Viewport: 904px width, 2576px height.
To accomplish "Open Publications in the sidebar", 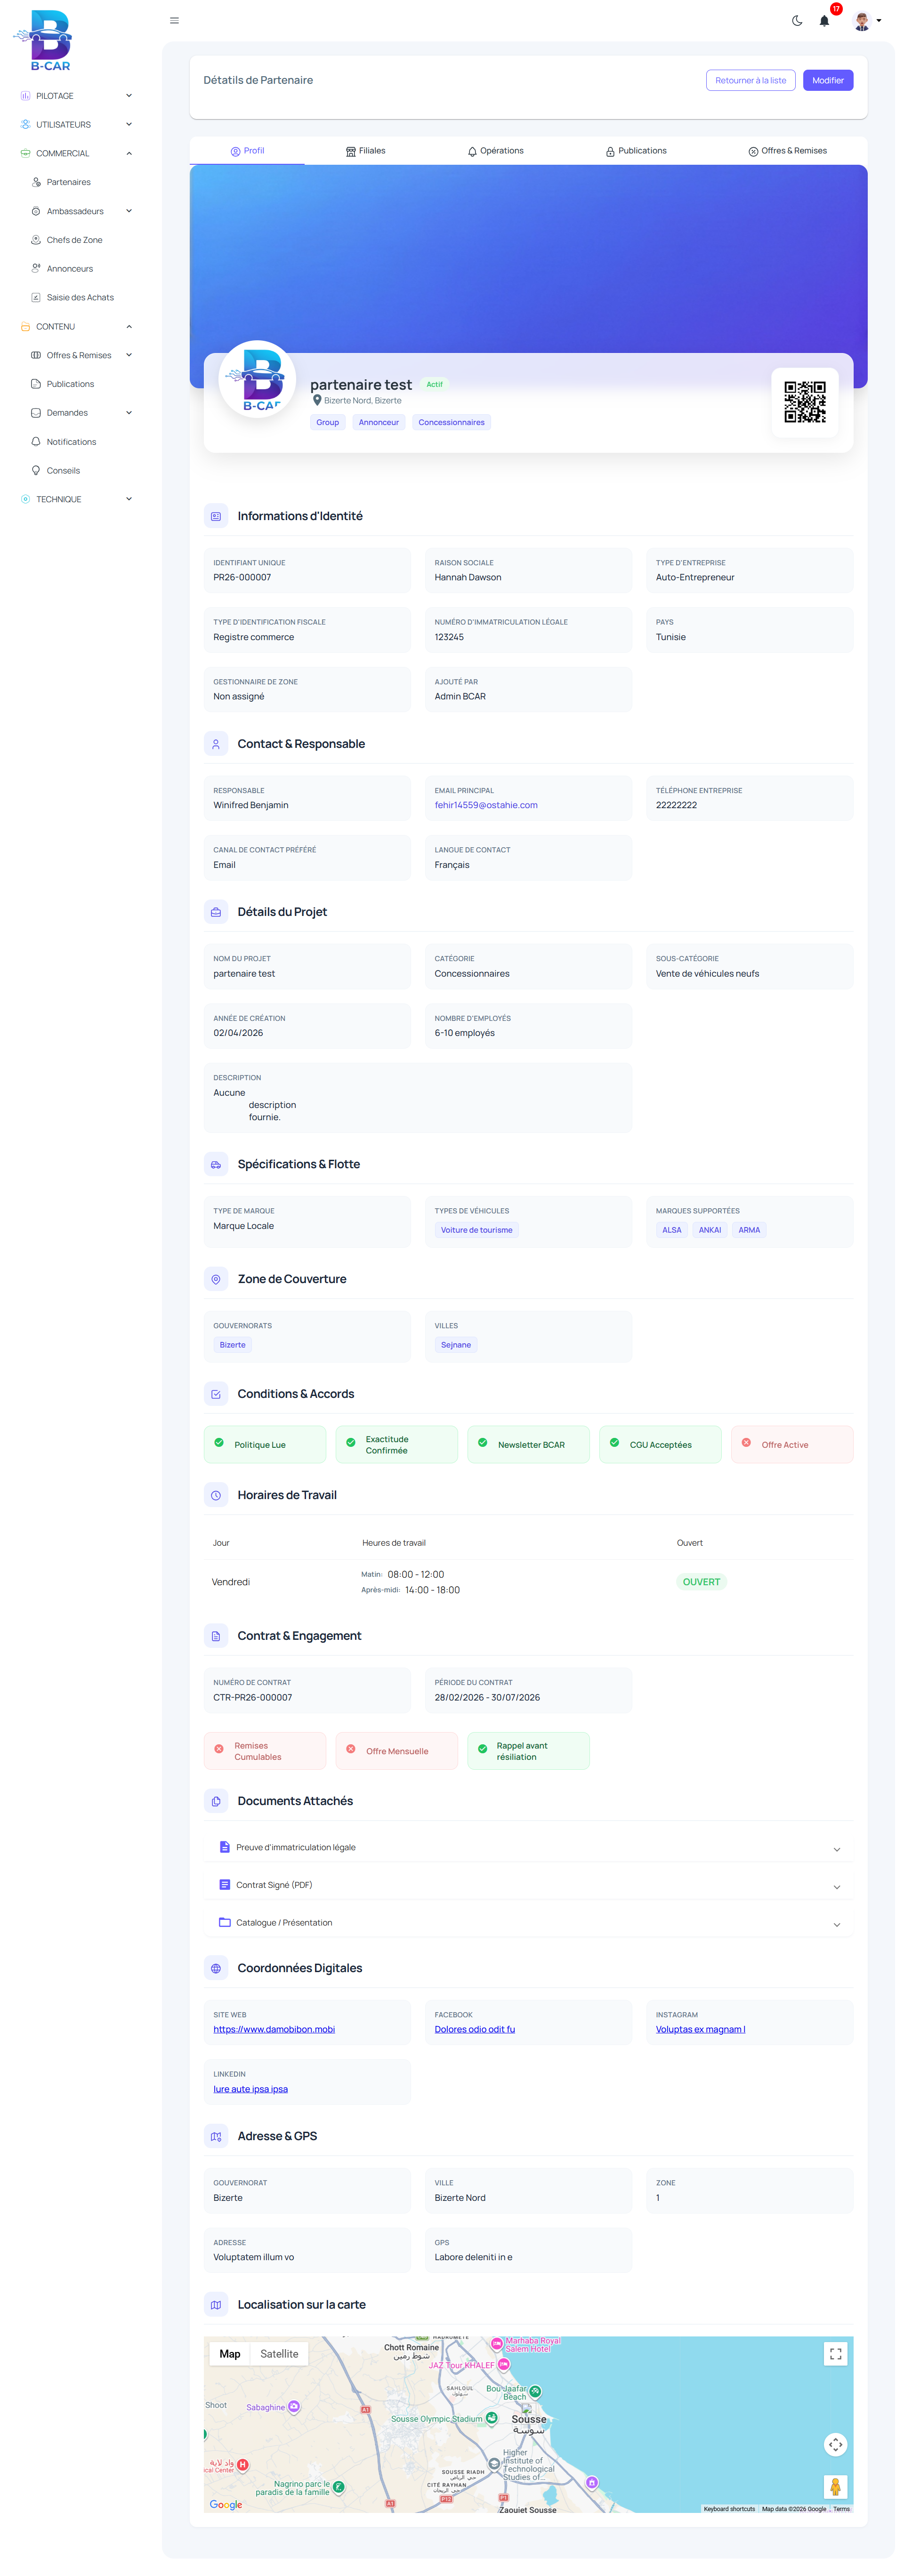I will pos(70,384).
